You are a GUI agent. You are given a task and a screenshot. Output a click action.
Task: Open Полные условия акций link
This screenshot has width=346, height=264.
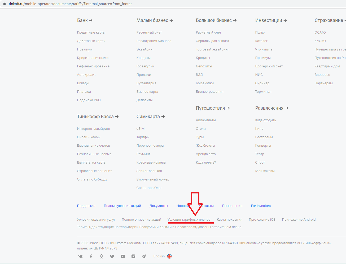click(x=122, y=206)
